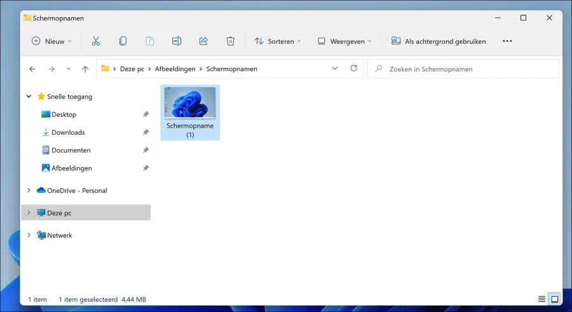Click Afbeeldingen in the breadcrumb path
Viewport: 572px width, 312px height.
(175, 69)
